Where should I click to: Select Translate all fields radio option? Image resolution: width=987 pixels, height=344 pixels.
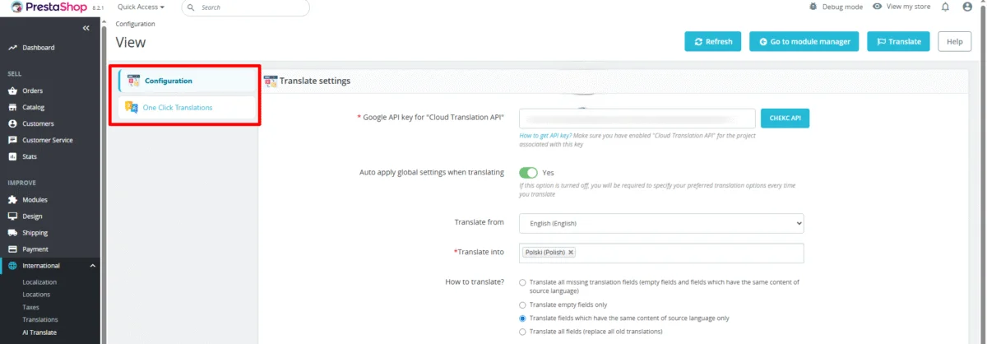[x=522, y=332]
